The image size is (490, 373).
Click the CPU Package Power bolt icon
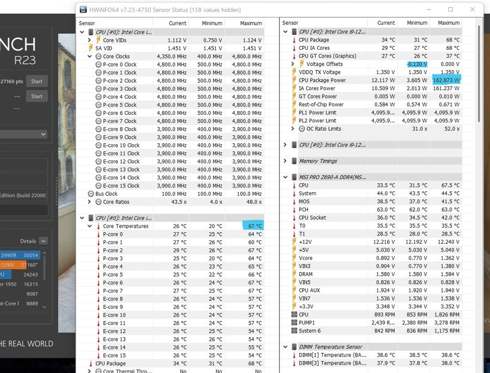click(294, 80)
